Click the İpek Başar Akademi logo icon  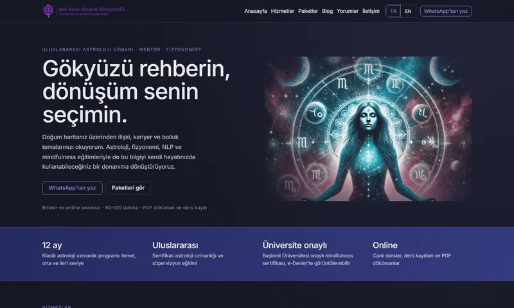[48, 11]
